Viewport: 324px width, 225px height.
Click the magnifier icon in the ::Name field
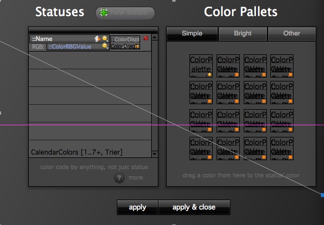105,39
